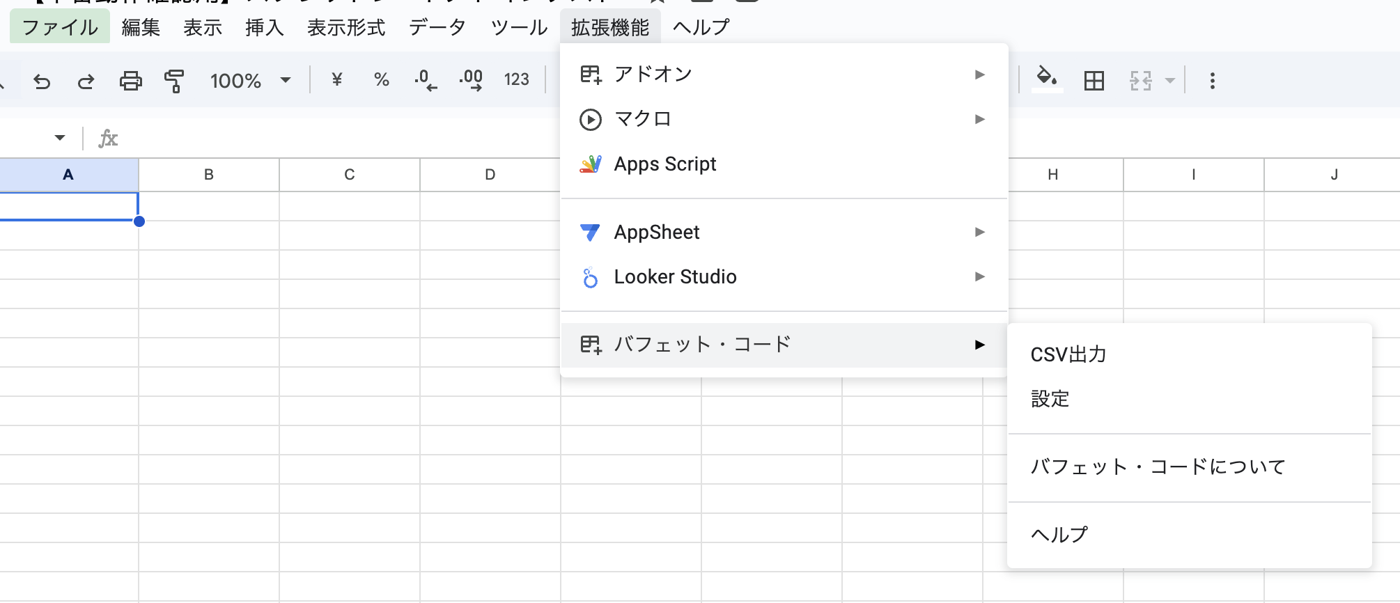This screenshot has width=1400, height=603.
Task: Click the redo icon in toolbar
Action: click(x=86, y=81)
